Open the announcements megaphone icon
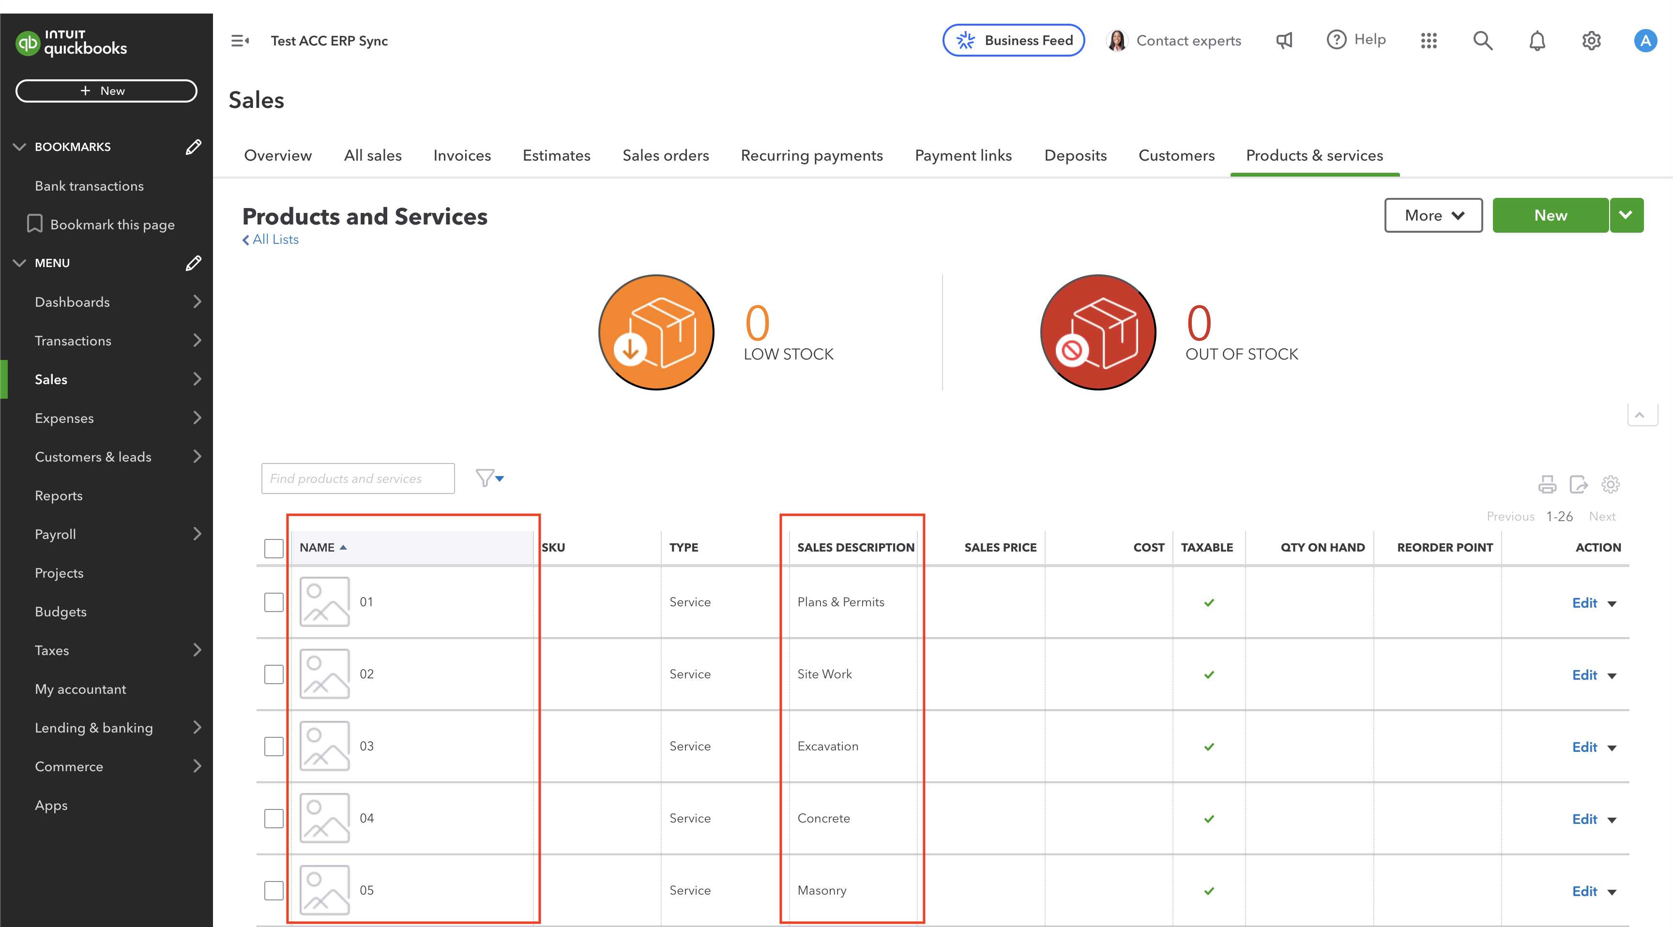The width and height of the screenshot is (1673, 927). click(x=1284, y=40)
